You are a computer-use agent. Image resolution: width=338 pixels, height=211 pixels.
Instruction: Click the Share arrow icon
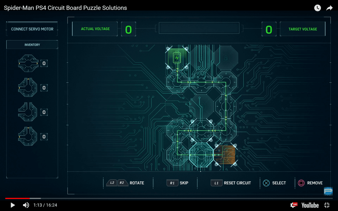(329, 8)
